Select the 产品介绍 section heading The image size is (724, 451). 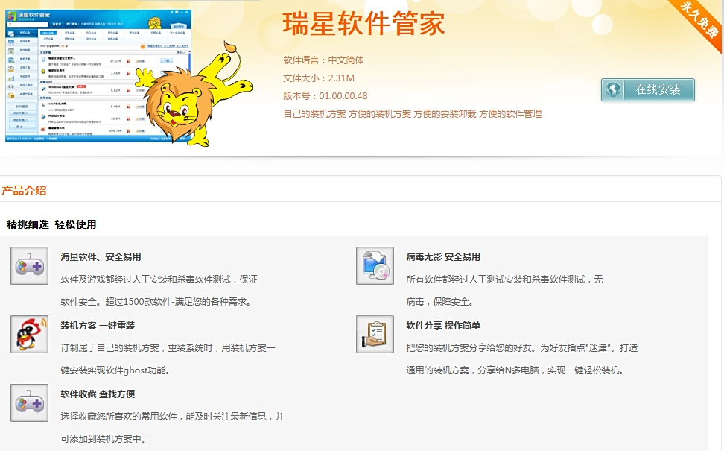[x=24, y=190]
